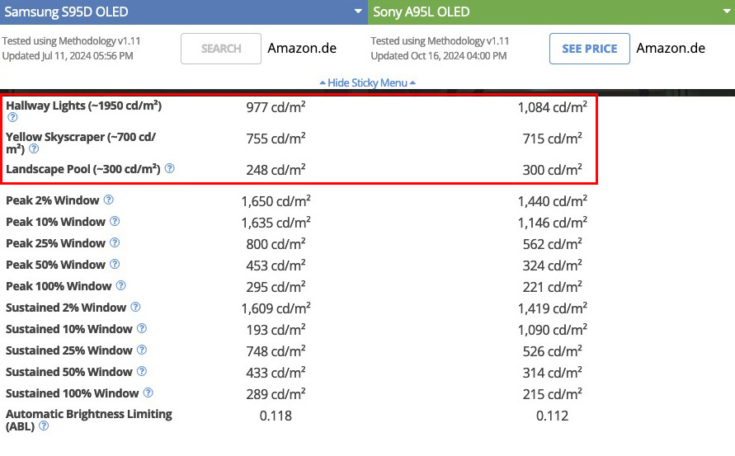Click help icon for Sustained 10% Window

143,329
